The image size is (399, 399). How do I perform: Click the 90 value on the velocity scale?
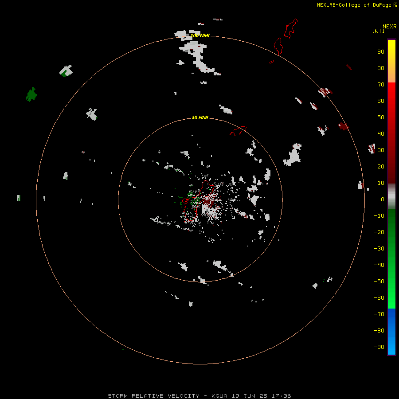point(381,52)
